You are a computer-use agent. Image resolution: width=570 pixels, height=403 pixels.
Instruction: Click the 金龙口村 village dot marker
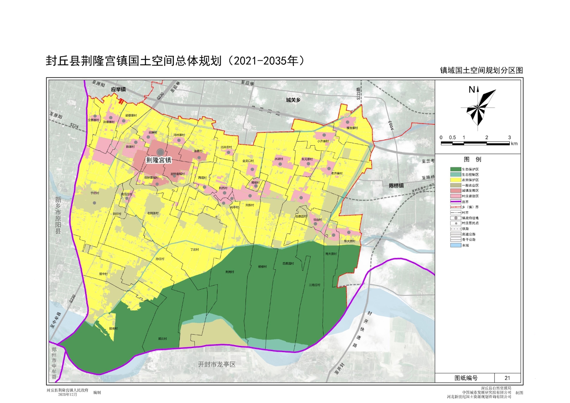[x=252, y=169]
